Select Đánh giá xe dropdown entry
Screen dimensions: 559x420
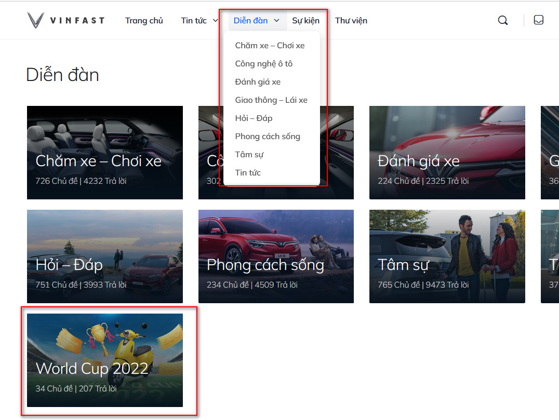258,82
